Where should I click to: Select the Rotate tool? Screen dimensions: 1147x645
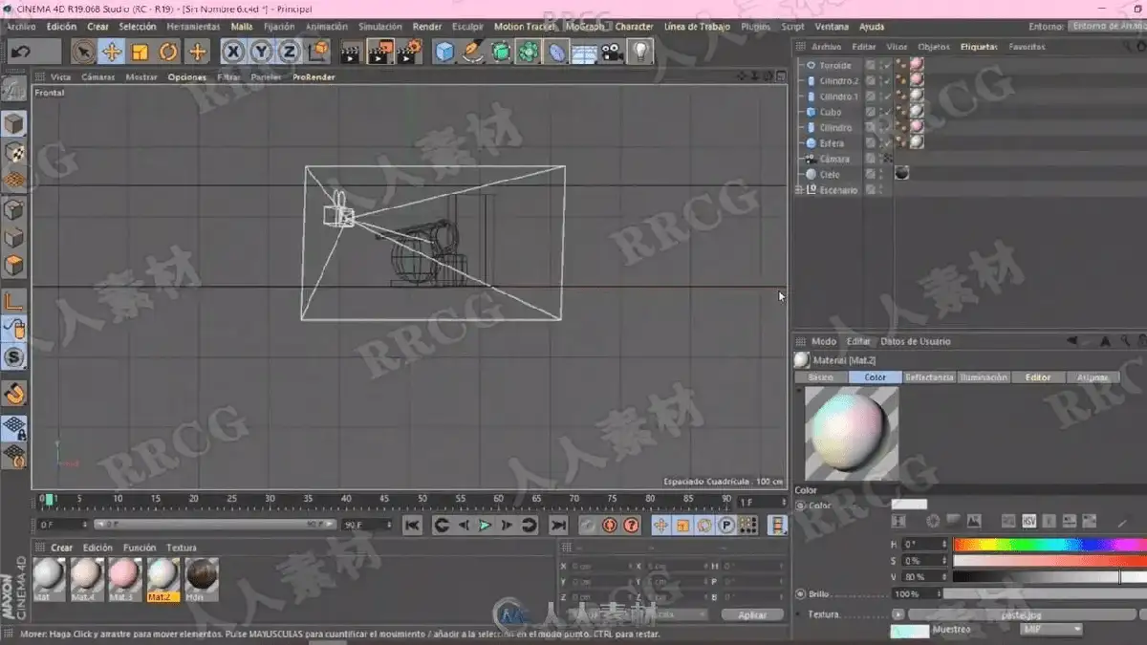tap(169, 52)
